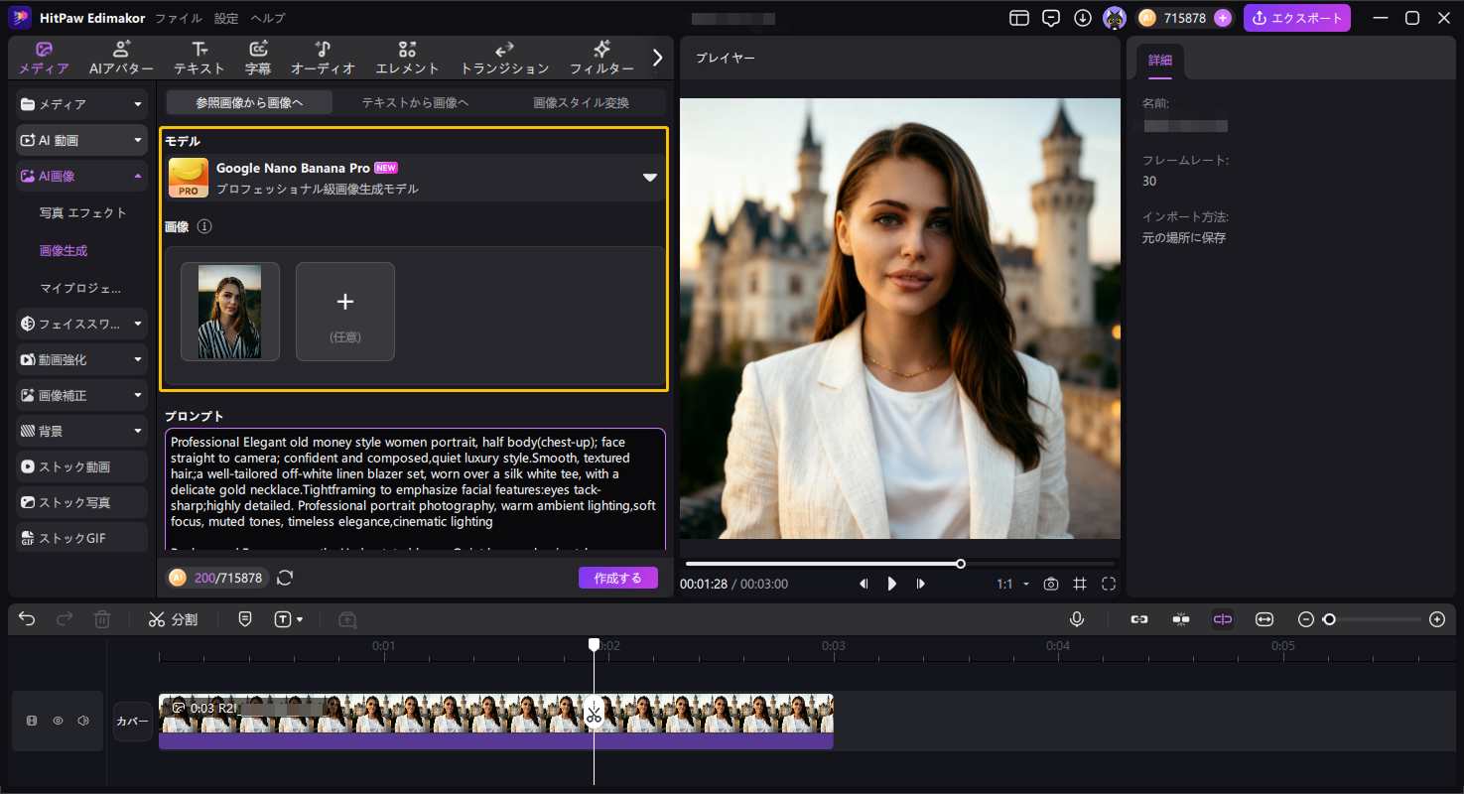Add optional reference image with plus box

coord(344,311)
